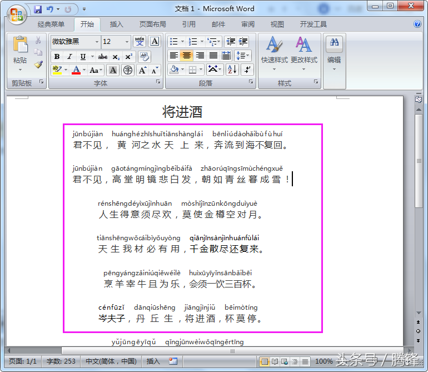Save the document via quick access

point(38,9)
